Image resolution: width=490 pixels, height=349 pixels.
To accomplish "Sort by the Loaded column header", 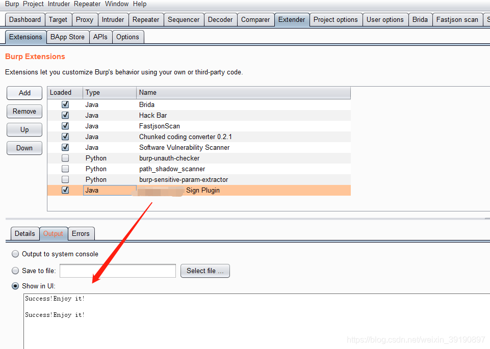I will coord(65,93).
